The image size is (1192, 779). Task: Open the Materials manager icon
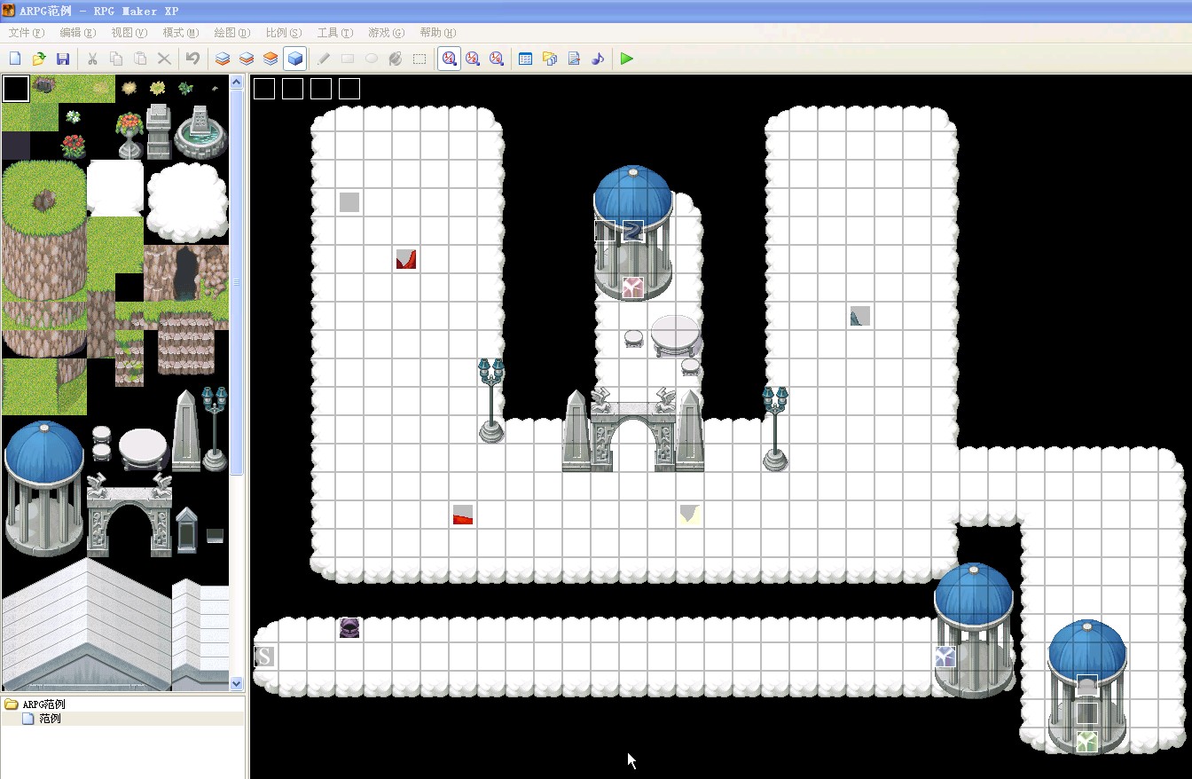(550, 59)
